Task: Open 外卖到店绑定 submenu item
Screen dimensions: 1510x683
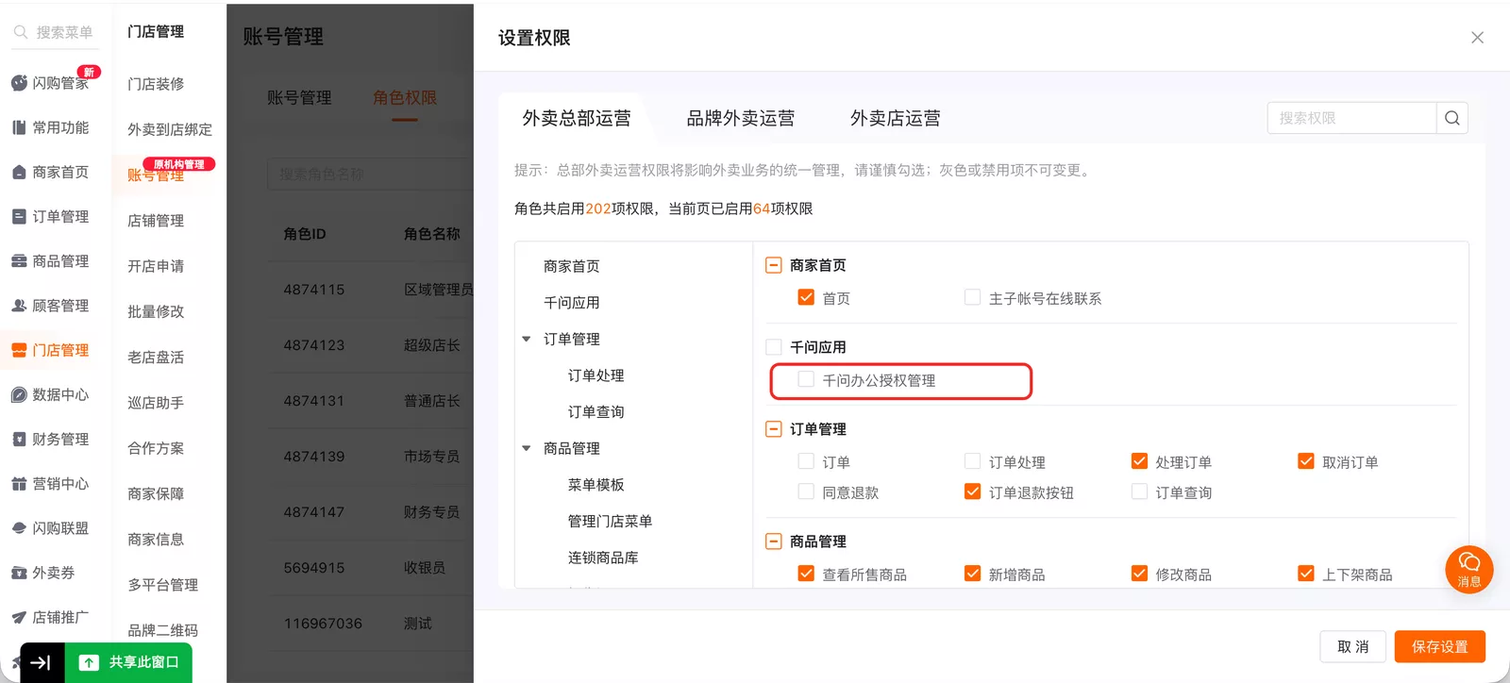Action: click(170, 129)
